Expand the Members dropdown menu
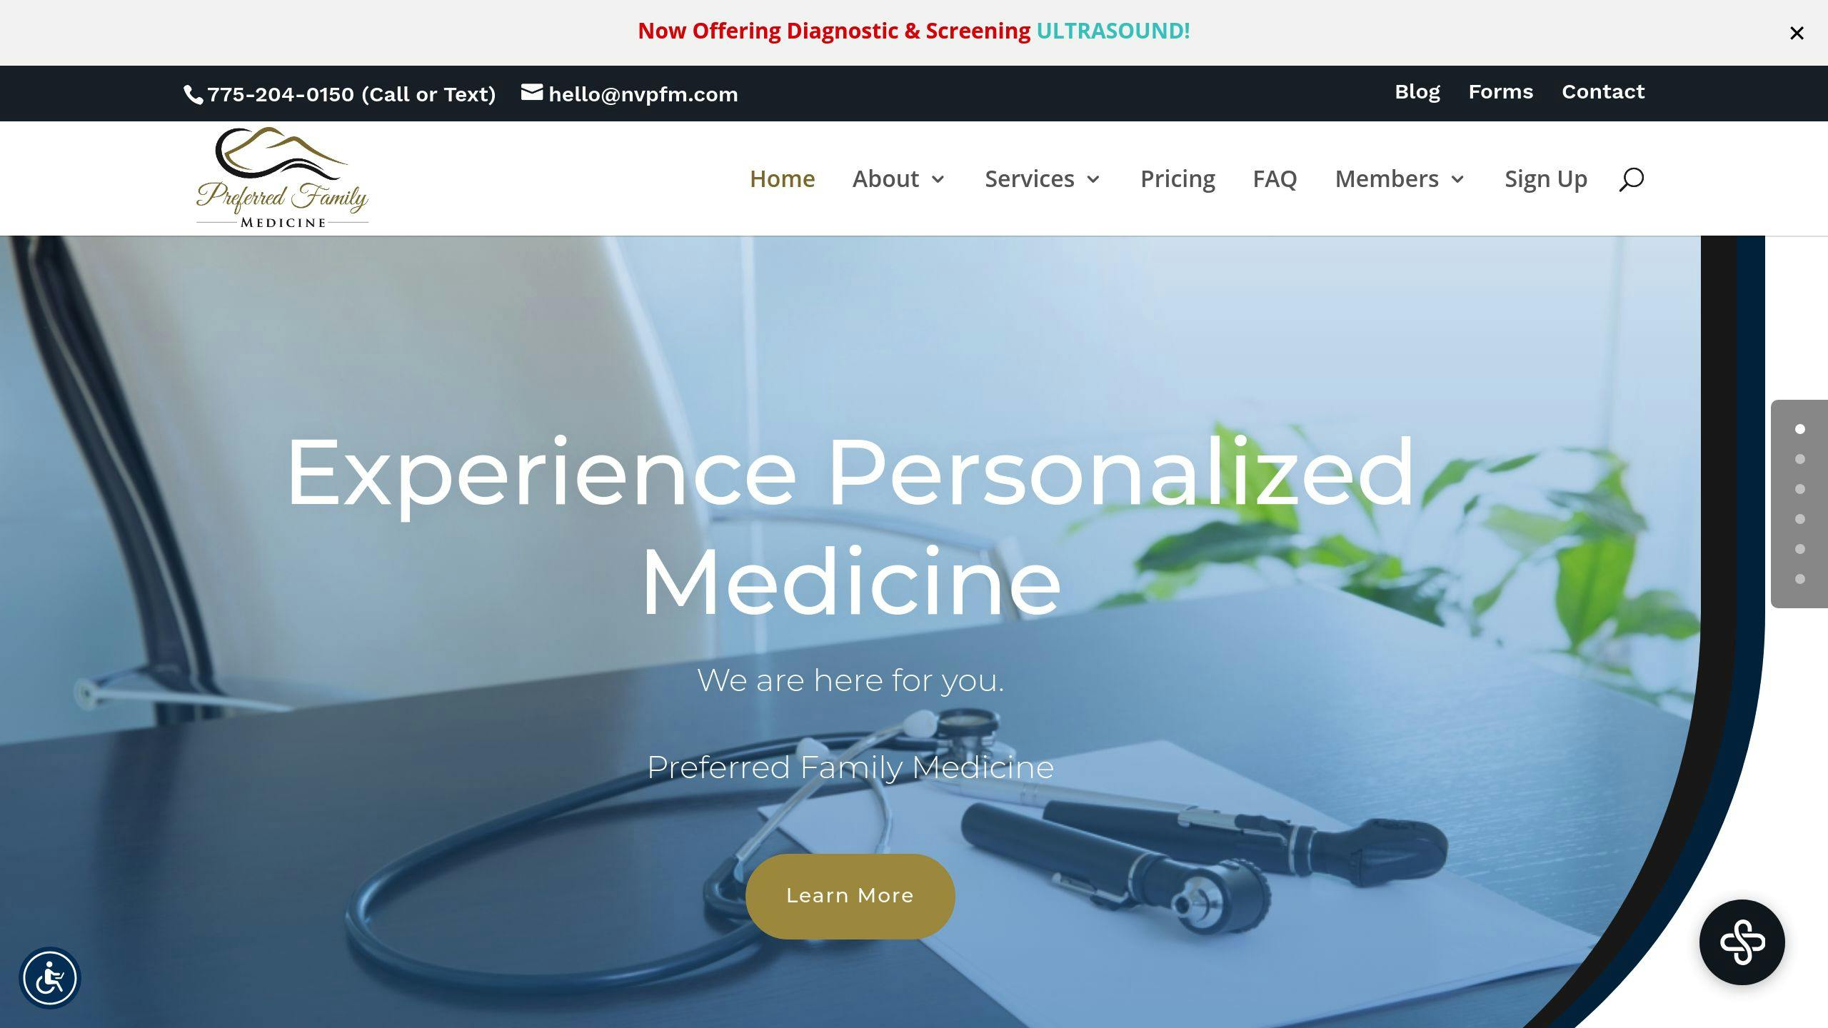Image resolution: width=1828 pixels, height=1028 pixels. (x=1400, y=178)
